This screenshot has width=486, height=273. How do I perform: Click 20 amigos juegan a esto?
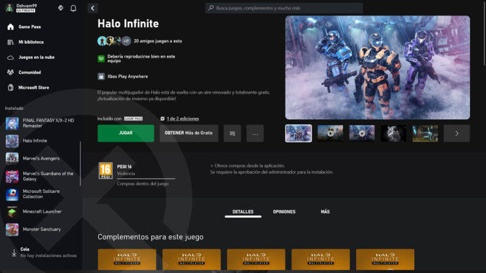point(158,41)
